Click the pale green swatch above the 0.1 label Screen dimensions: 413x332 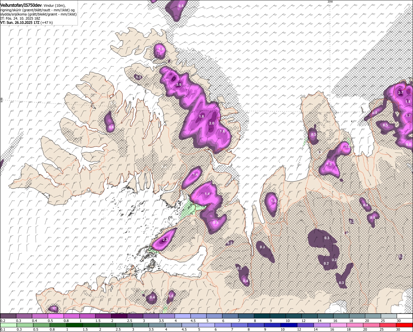pyautogui.click(x=8, y=325)
